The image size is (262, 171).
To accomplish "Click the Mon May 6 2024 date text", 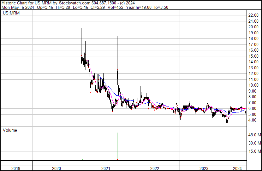I will coord(18,7).
